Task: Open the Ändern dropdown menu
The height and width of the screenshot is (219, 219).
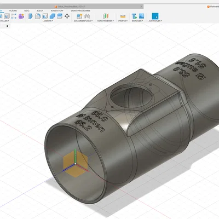Action: point(48,21)
